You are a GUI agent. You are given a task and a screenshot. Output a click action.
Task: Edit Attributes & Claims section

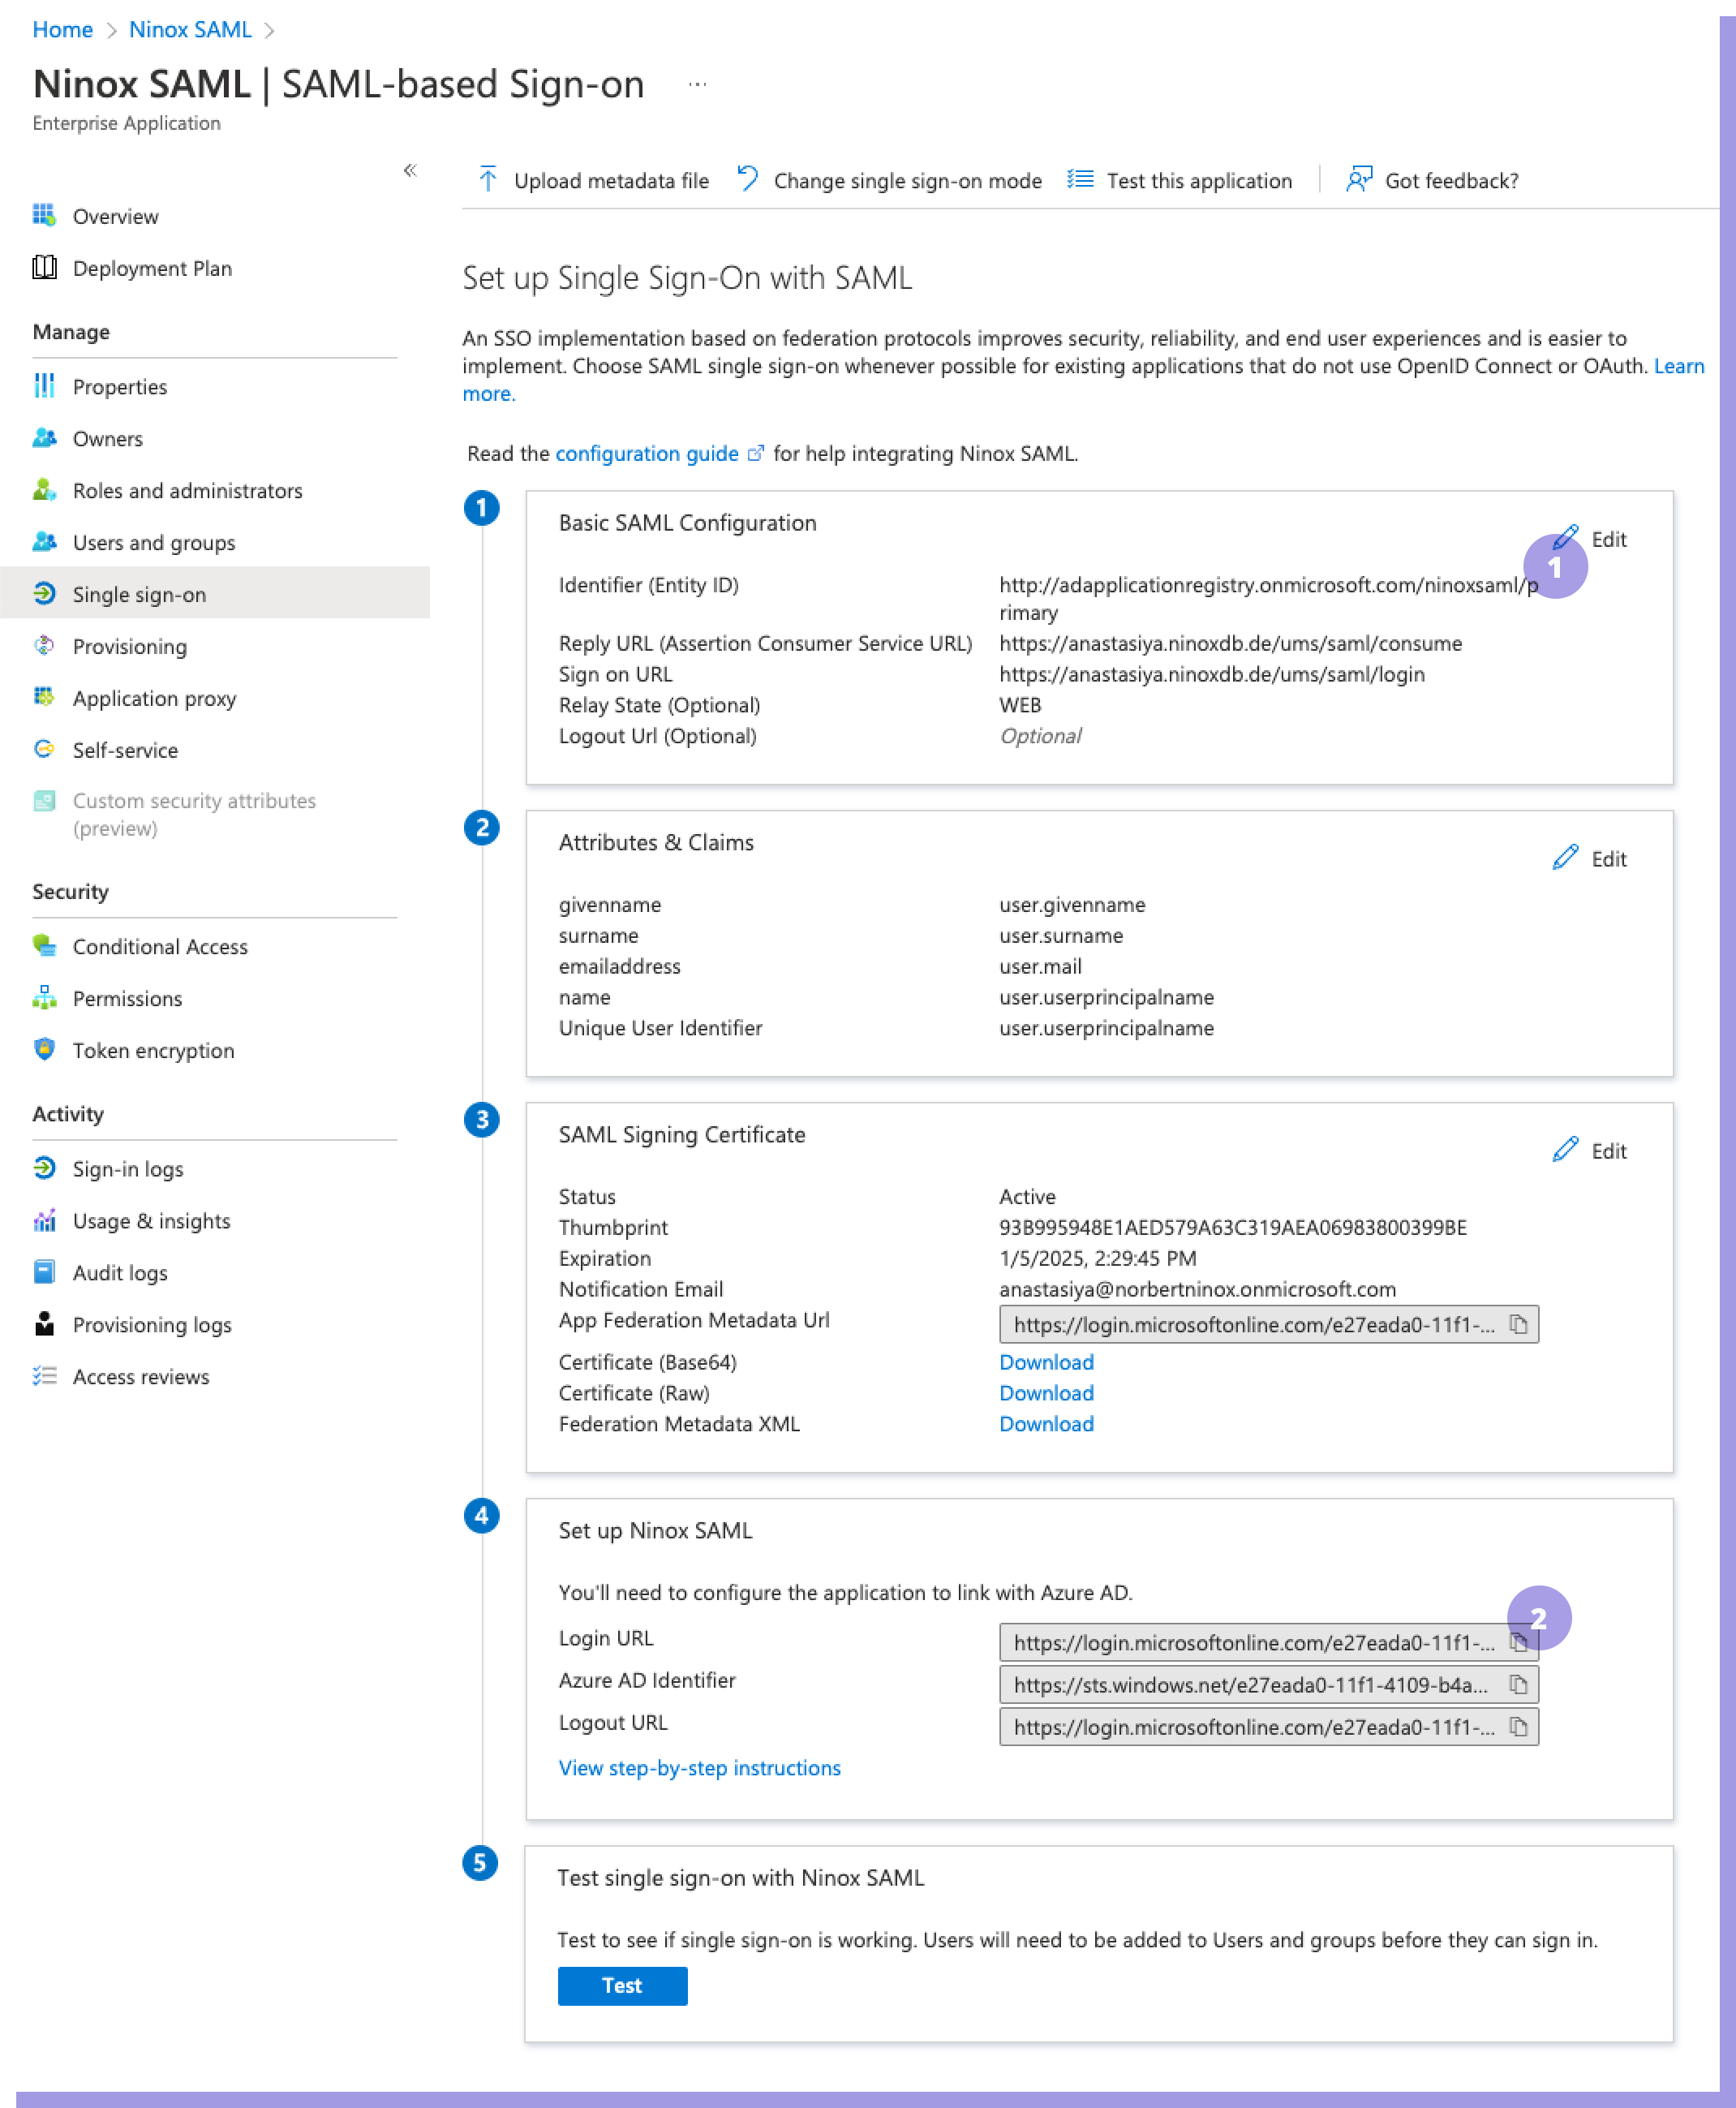[1590, 858]
